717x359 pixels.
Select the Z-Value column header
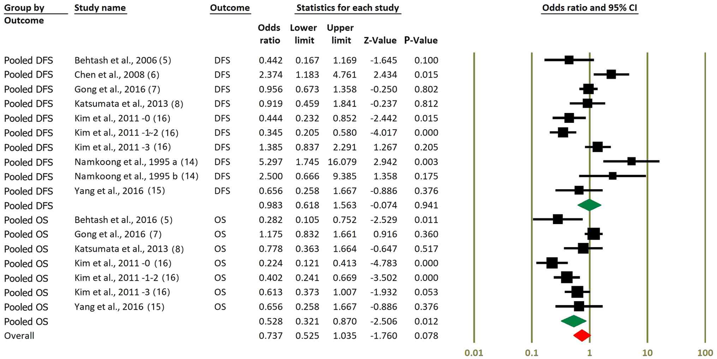click(x=380, y=40)
